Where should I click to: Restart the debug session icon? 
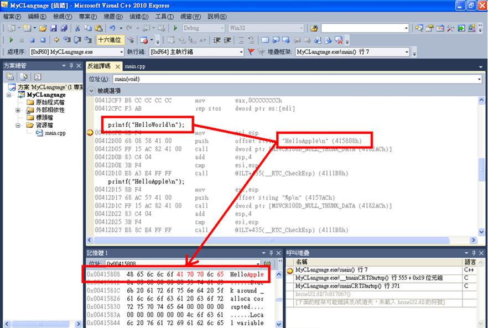click(43, 40)
